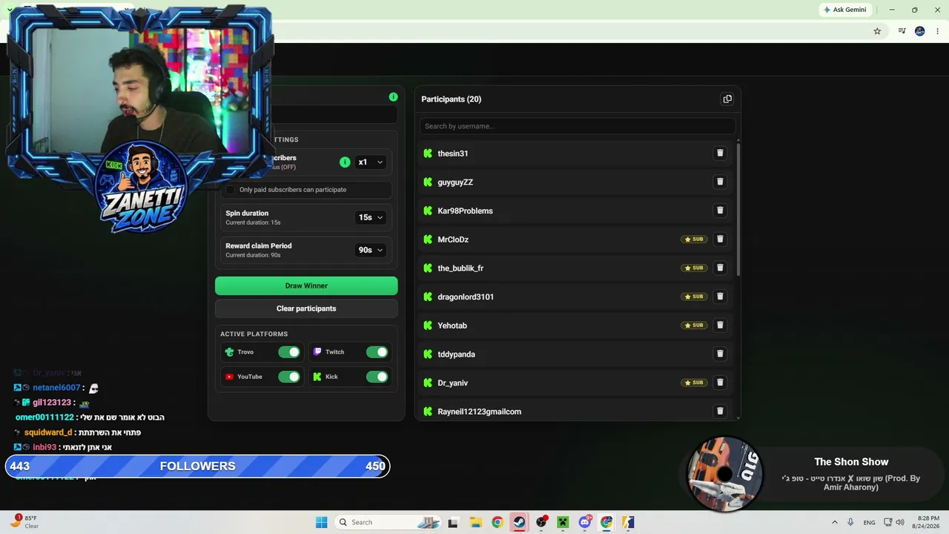This screenshot has width=949, height=534.
Task: Click the participants list scrollbar
Action: click(738, 211)
